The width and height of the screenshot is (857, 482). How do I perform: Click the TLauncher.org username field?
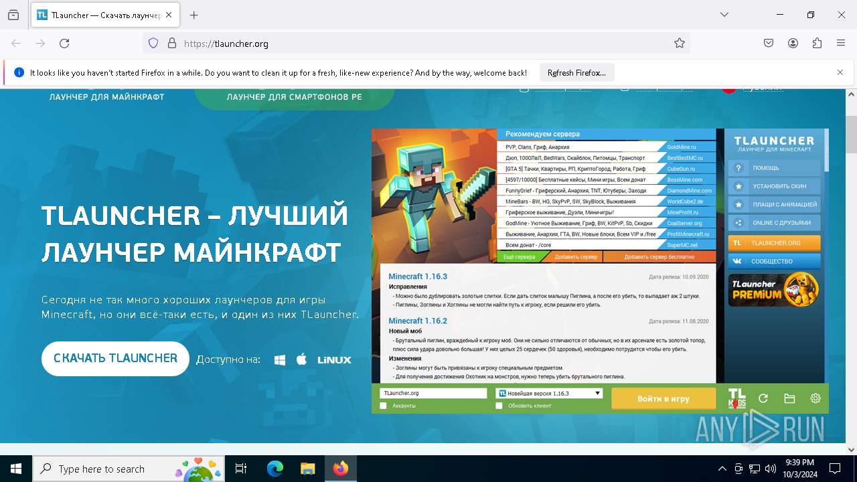(433, 394)
